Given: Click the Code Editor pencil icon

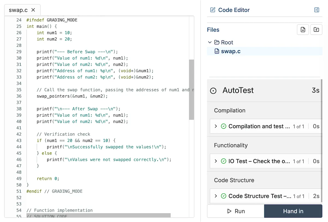Looking at the screenshot, I should pos(212,10).
